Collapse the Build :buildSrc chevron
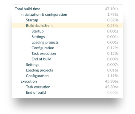135x114 pixels. coord(52,26)
